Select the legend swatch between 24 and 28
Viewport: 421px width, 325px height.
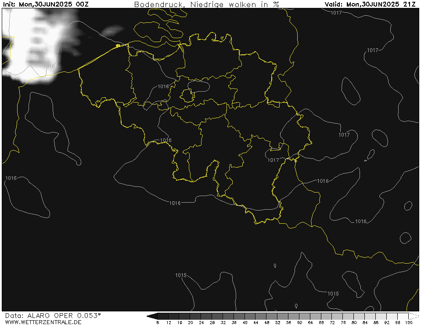click(207, 316)
